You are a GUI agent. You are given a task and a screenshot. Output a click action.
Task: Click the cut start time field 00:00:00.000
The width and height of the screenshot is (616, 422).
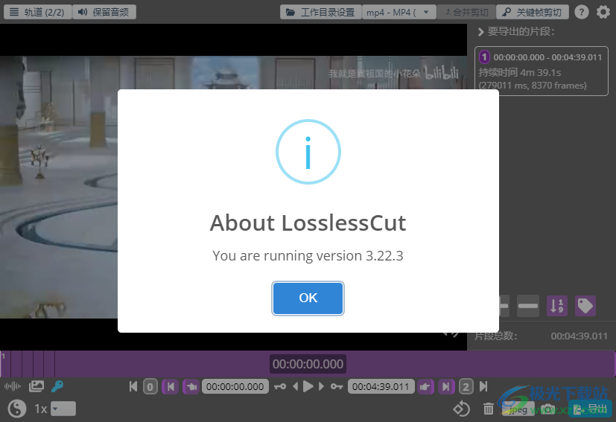point(235,387)
